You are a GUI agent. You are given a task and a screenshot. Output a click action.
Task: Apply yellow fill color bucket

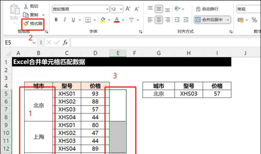pyautogui.click(x=103, y=20)
